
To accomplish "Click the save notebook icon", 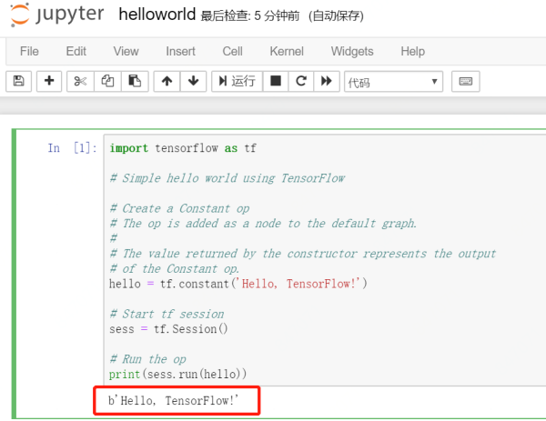I will pos(19,82).
